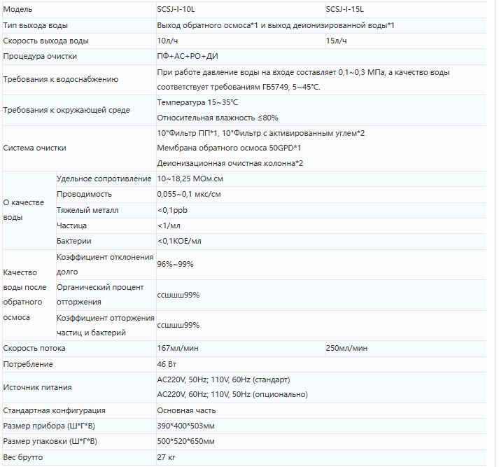
Task: Click the '27 кг' gross weight value
Action: [166, 457]
